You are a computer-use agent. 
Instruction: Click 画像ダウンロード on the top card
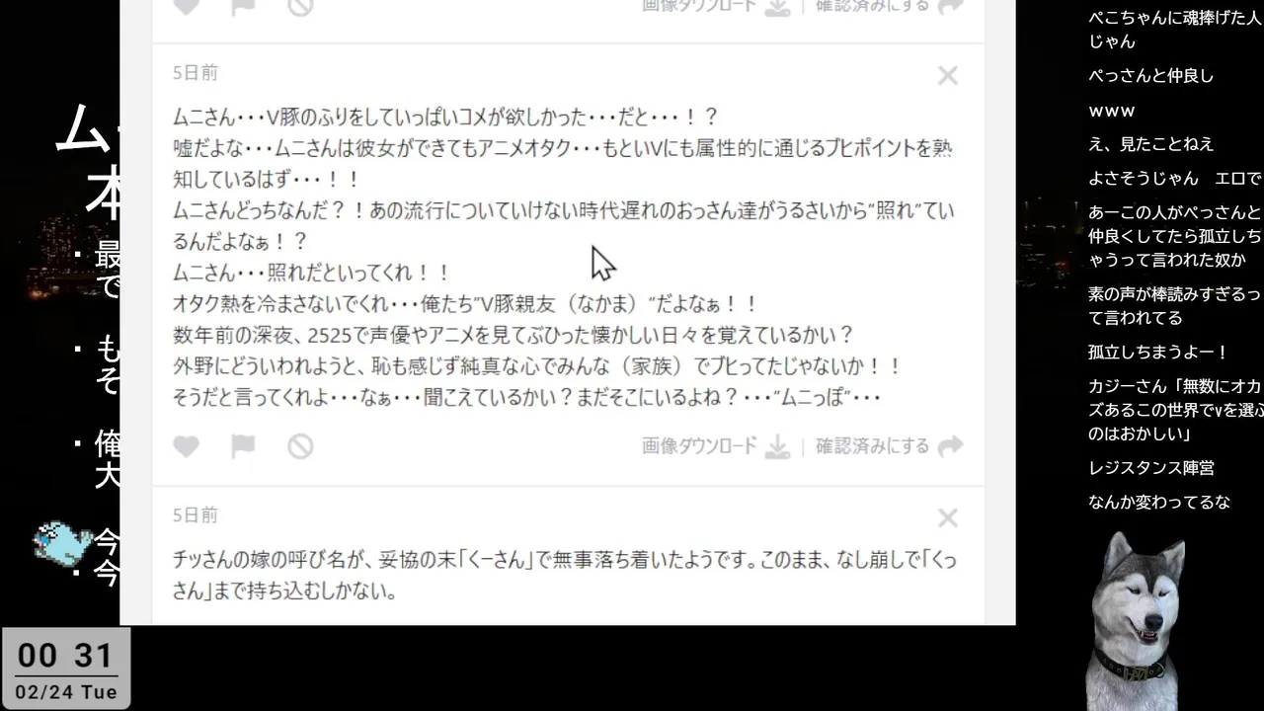click(x=699, y=6)
